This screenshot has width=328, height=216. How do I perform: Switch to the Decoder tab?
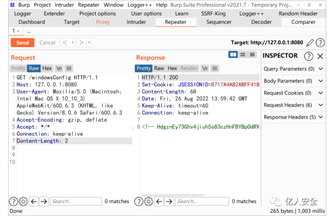click(261, 22)
